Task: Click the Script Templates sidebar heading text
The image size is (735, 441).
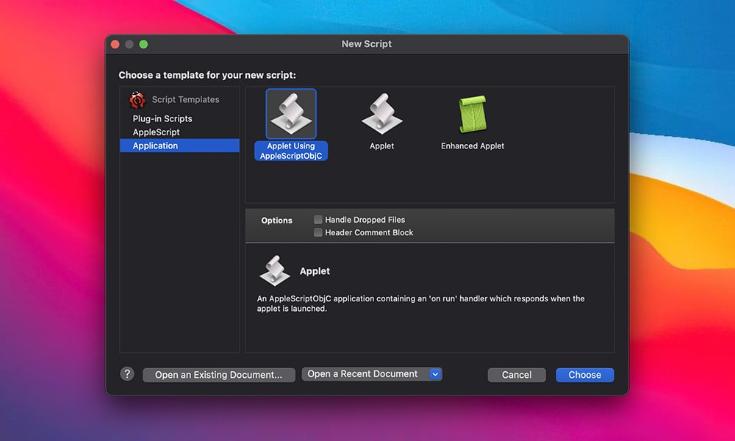Action: click(x=185, y=100)
